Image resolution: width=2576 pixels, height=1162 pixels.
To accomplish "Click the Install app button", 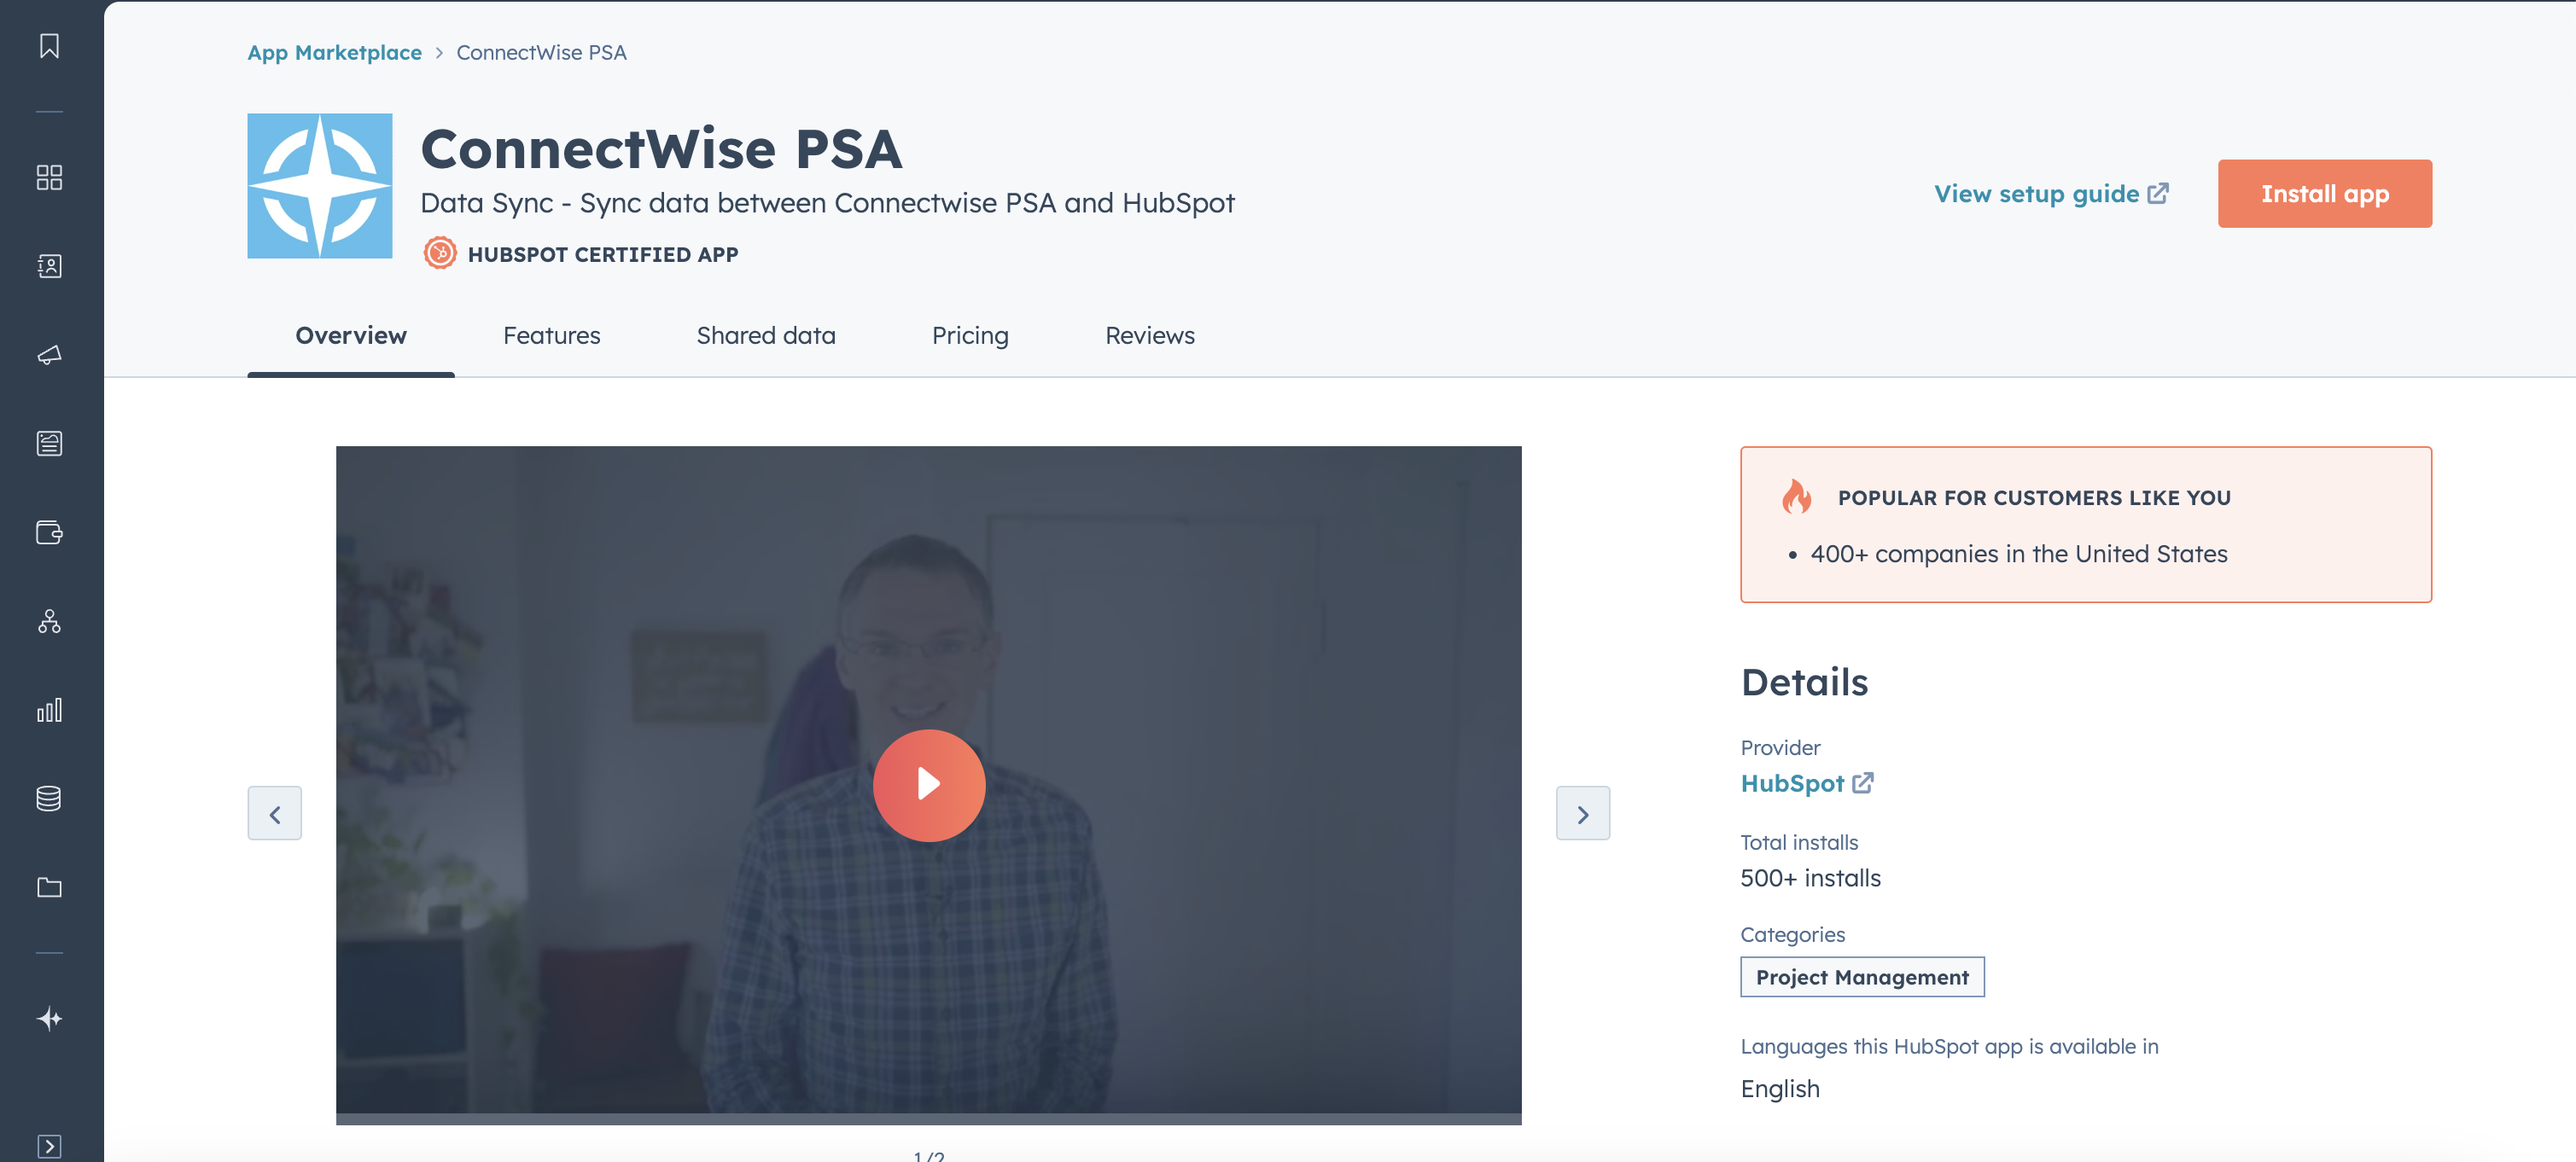I will click(2325, 194).
